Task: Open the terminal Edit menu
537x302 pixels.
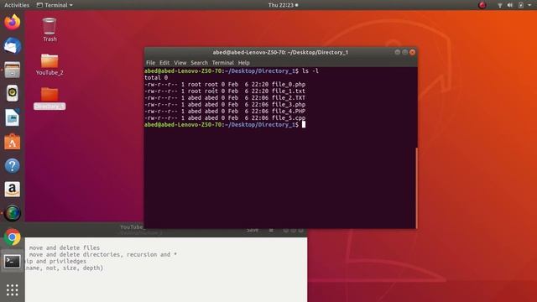Action: tap(164, 63)
